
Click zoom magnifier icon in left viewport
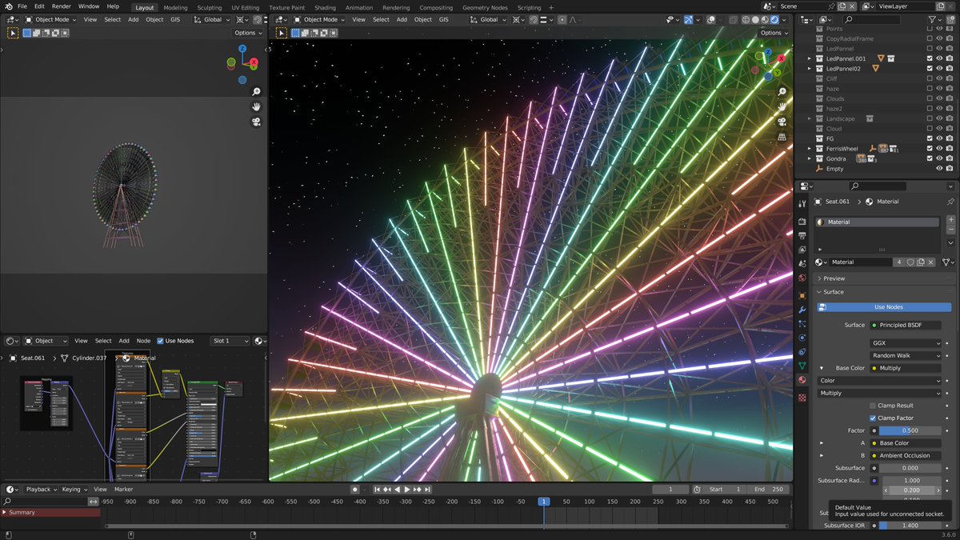[256, 91]
